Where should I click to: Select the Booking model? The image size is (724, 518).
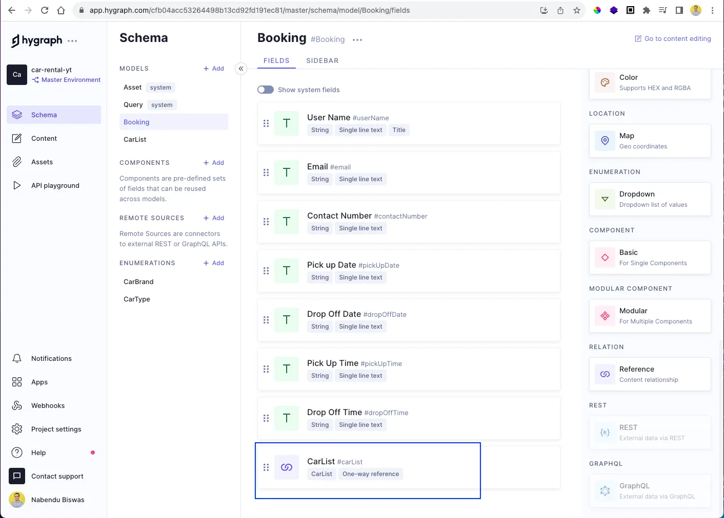tap(174, 122)
